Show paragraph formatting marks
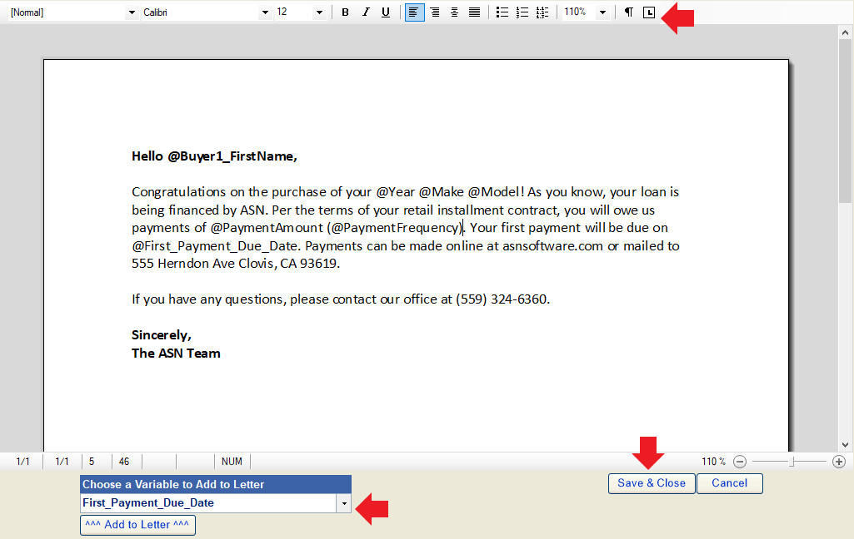 pyautogui.click(x=628, y=12)
